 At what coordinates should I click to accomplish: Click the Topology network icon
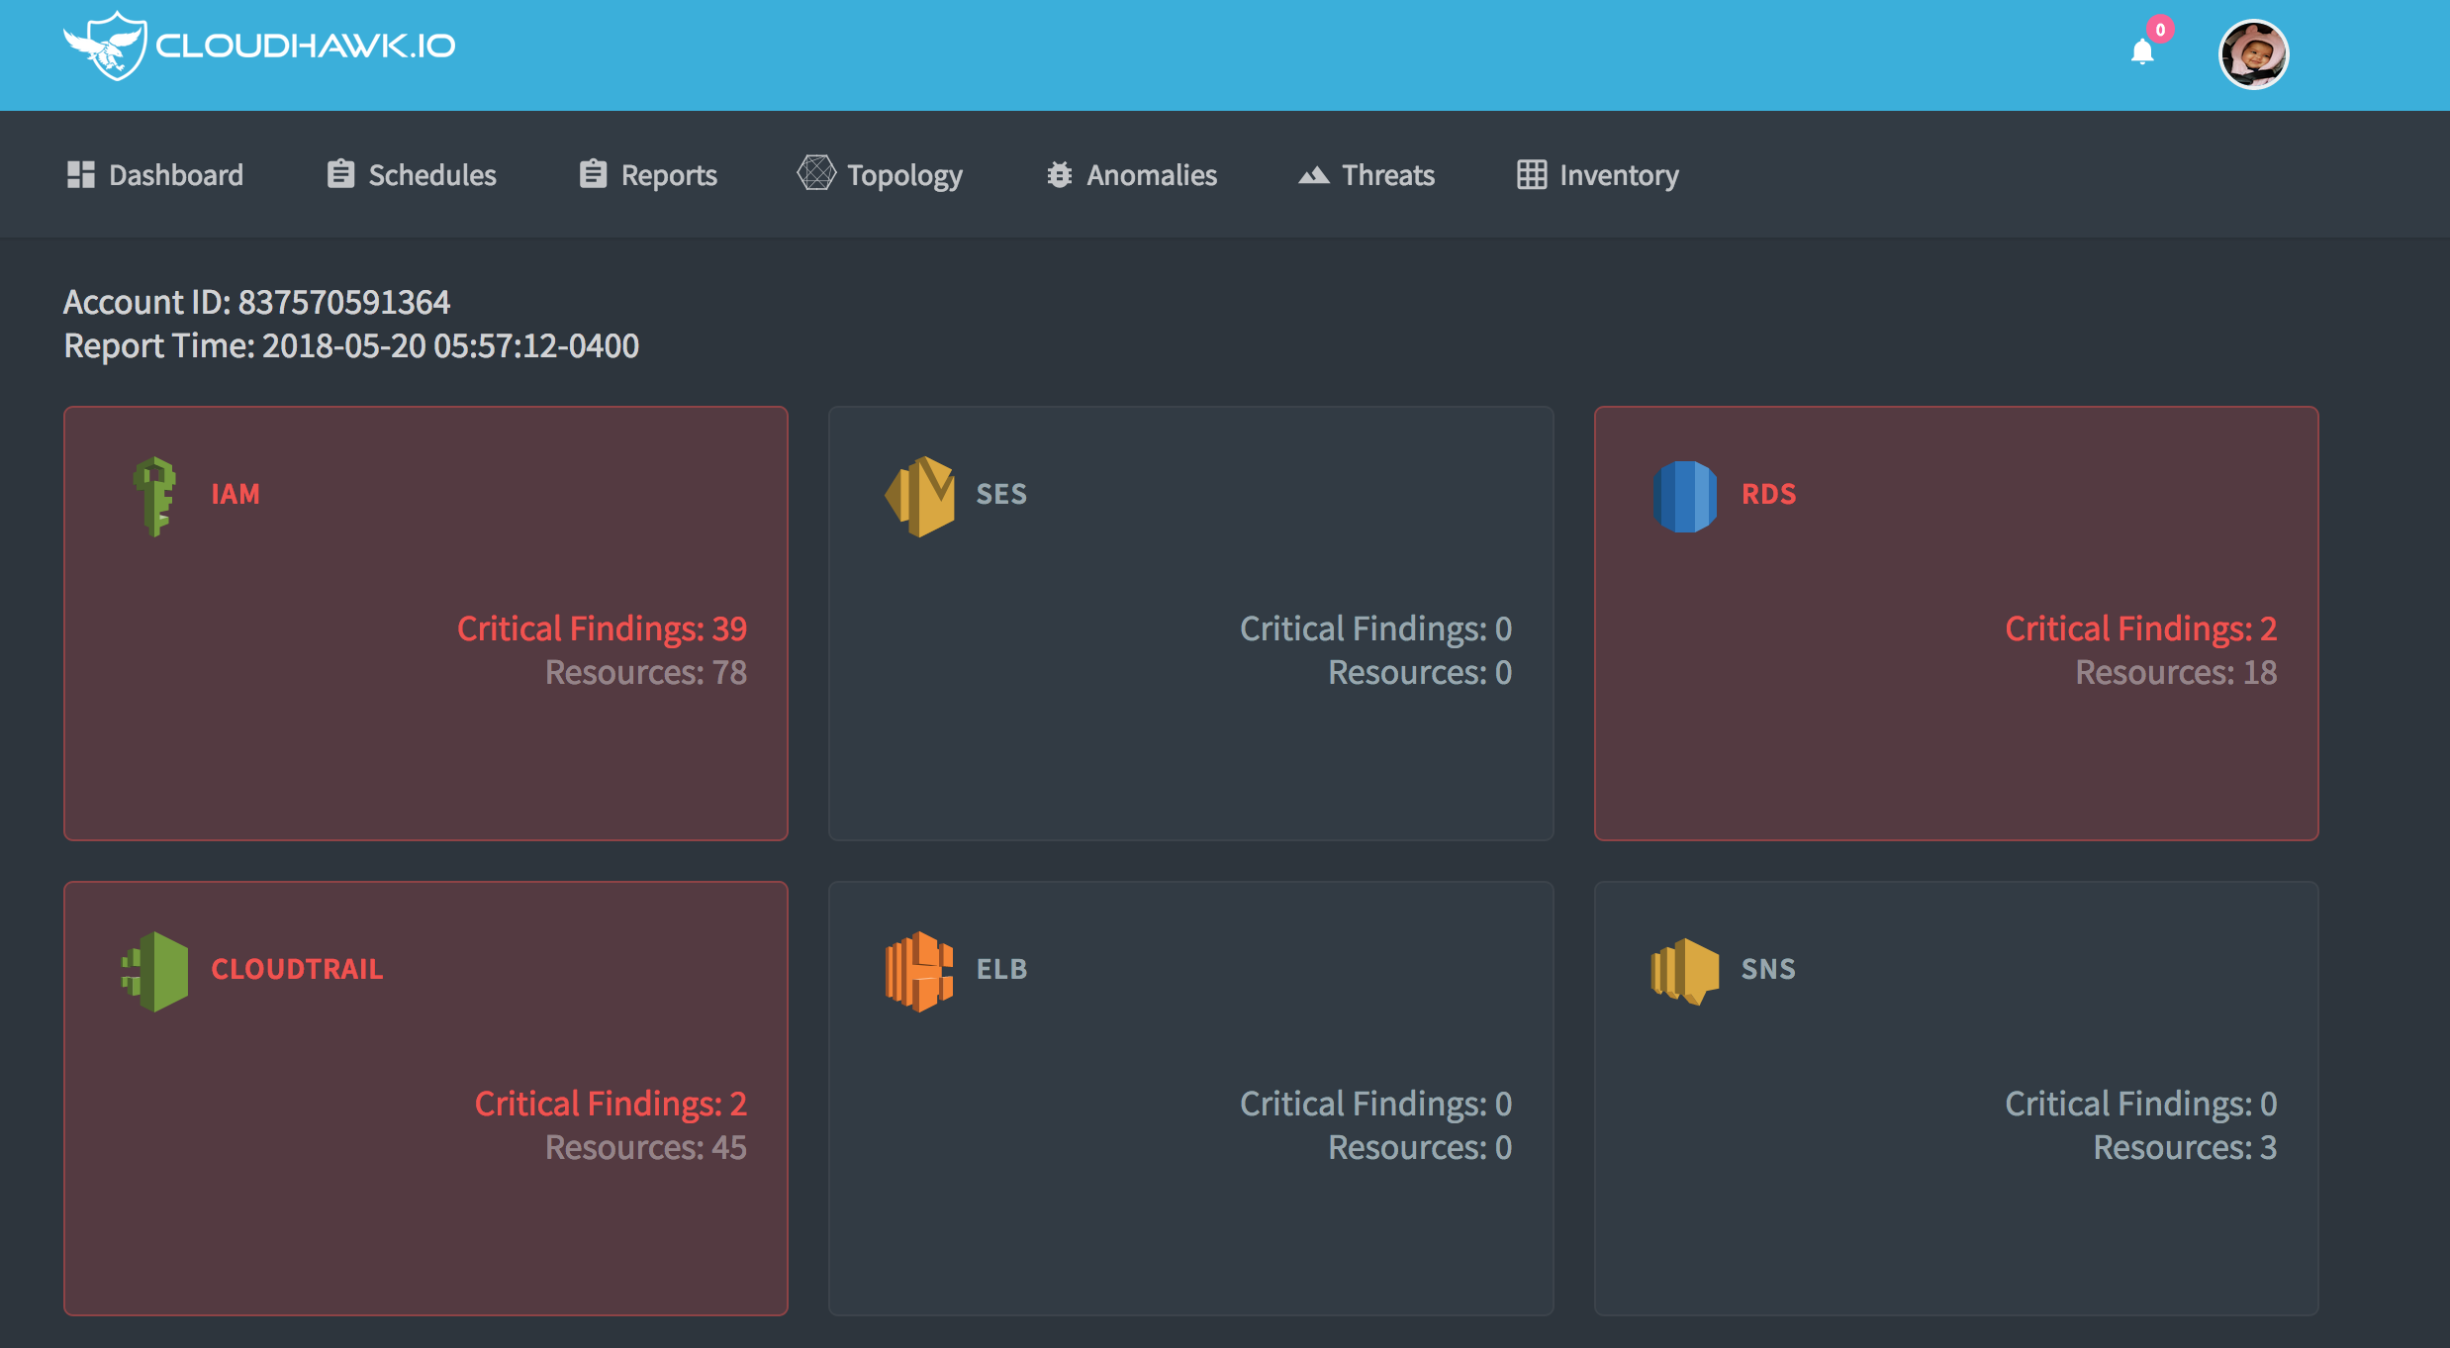[815, 173]
